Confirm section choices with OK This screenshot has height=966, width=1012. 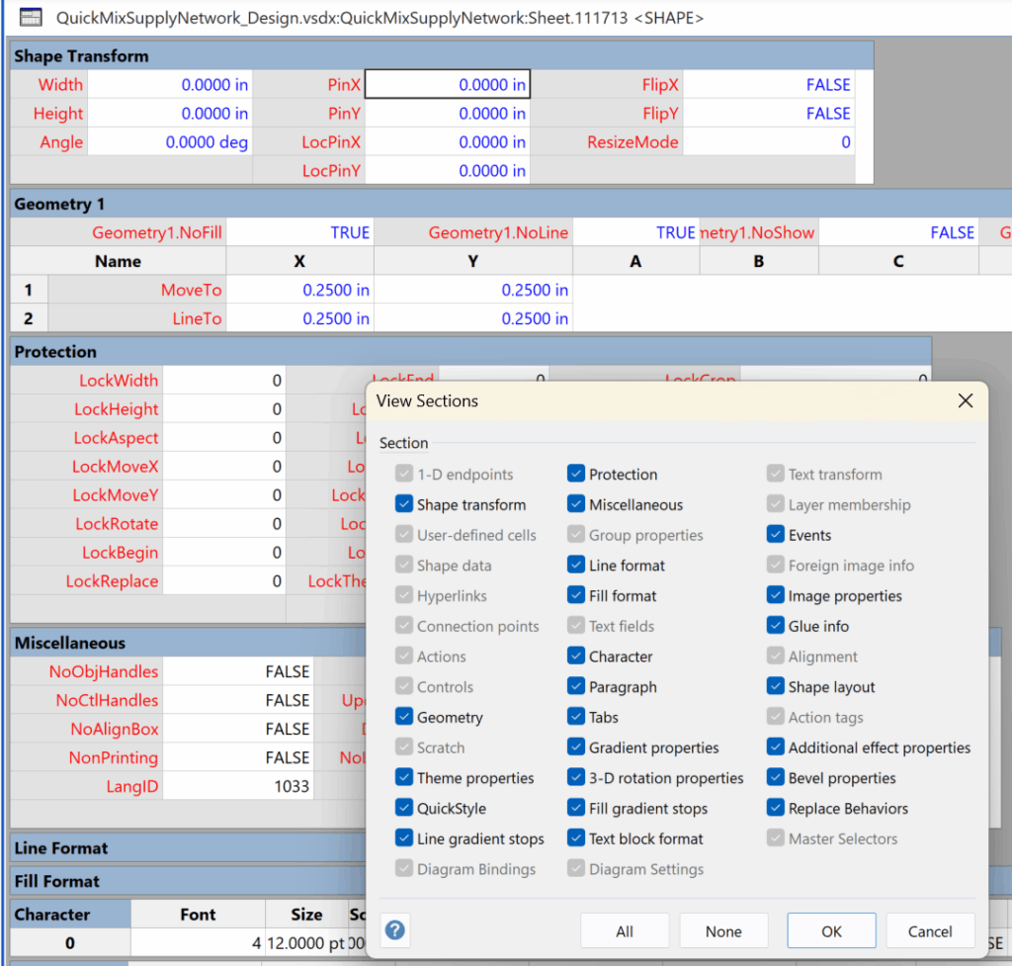click(830, 930)
